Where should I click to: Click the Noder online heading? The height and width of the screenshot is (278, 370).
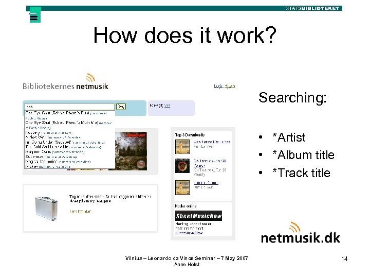tap(186, 206)
